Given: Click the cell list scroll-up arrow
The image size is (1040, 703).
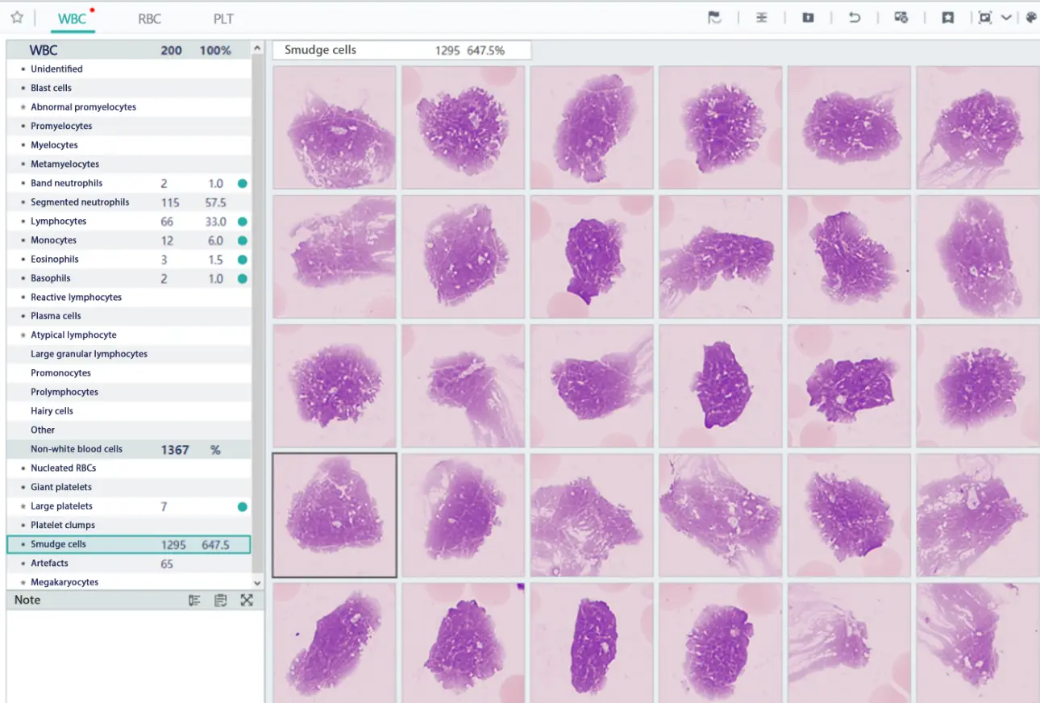Looking at the screenshot, I should [x=257, y=49].
